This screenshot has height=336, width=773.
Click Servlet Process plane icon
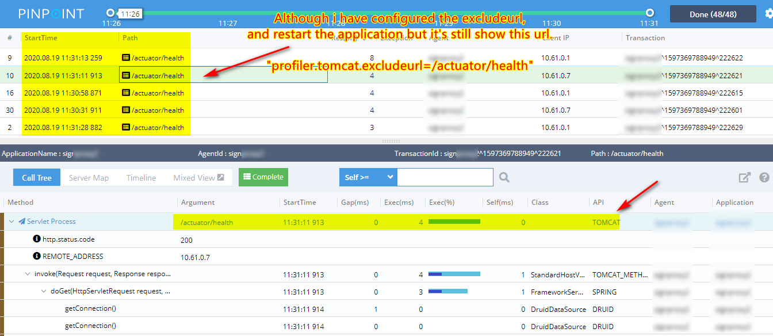pyautogui.click(x=22, y=222)
